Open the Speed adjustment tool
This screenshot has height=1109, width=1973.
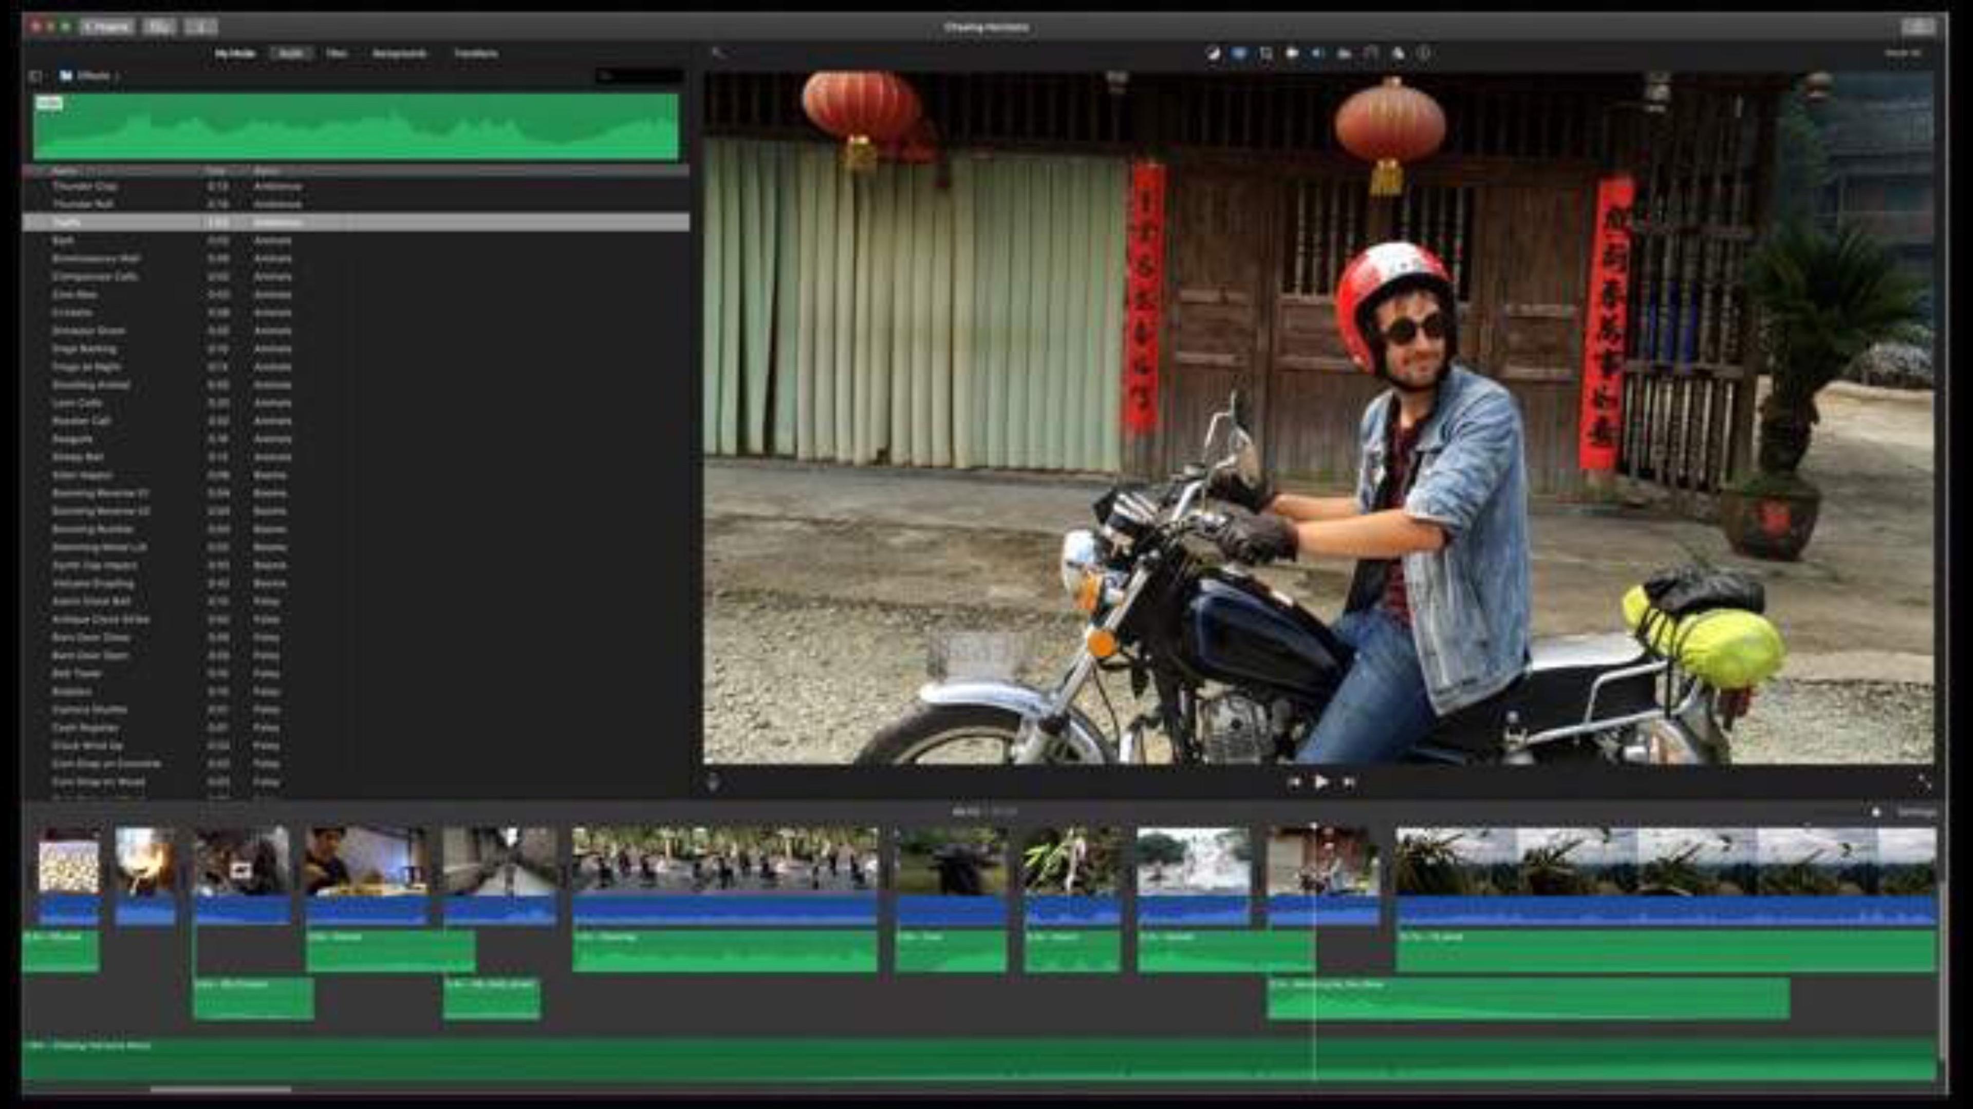(1371, 53)
